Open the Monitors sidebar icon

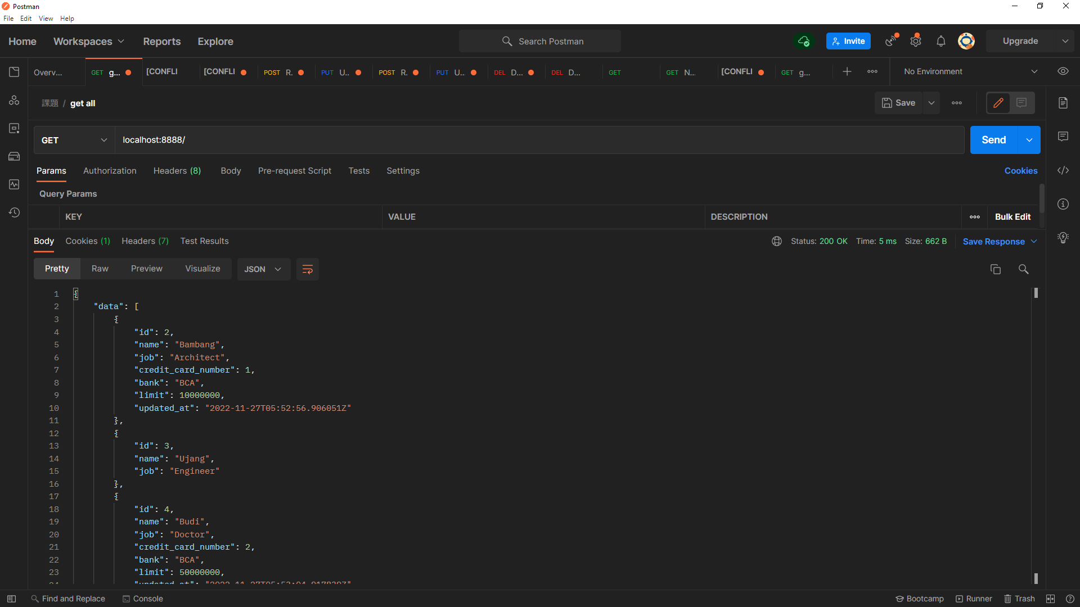[14, 184]
